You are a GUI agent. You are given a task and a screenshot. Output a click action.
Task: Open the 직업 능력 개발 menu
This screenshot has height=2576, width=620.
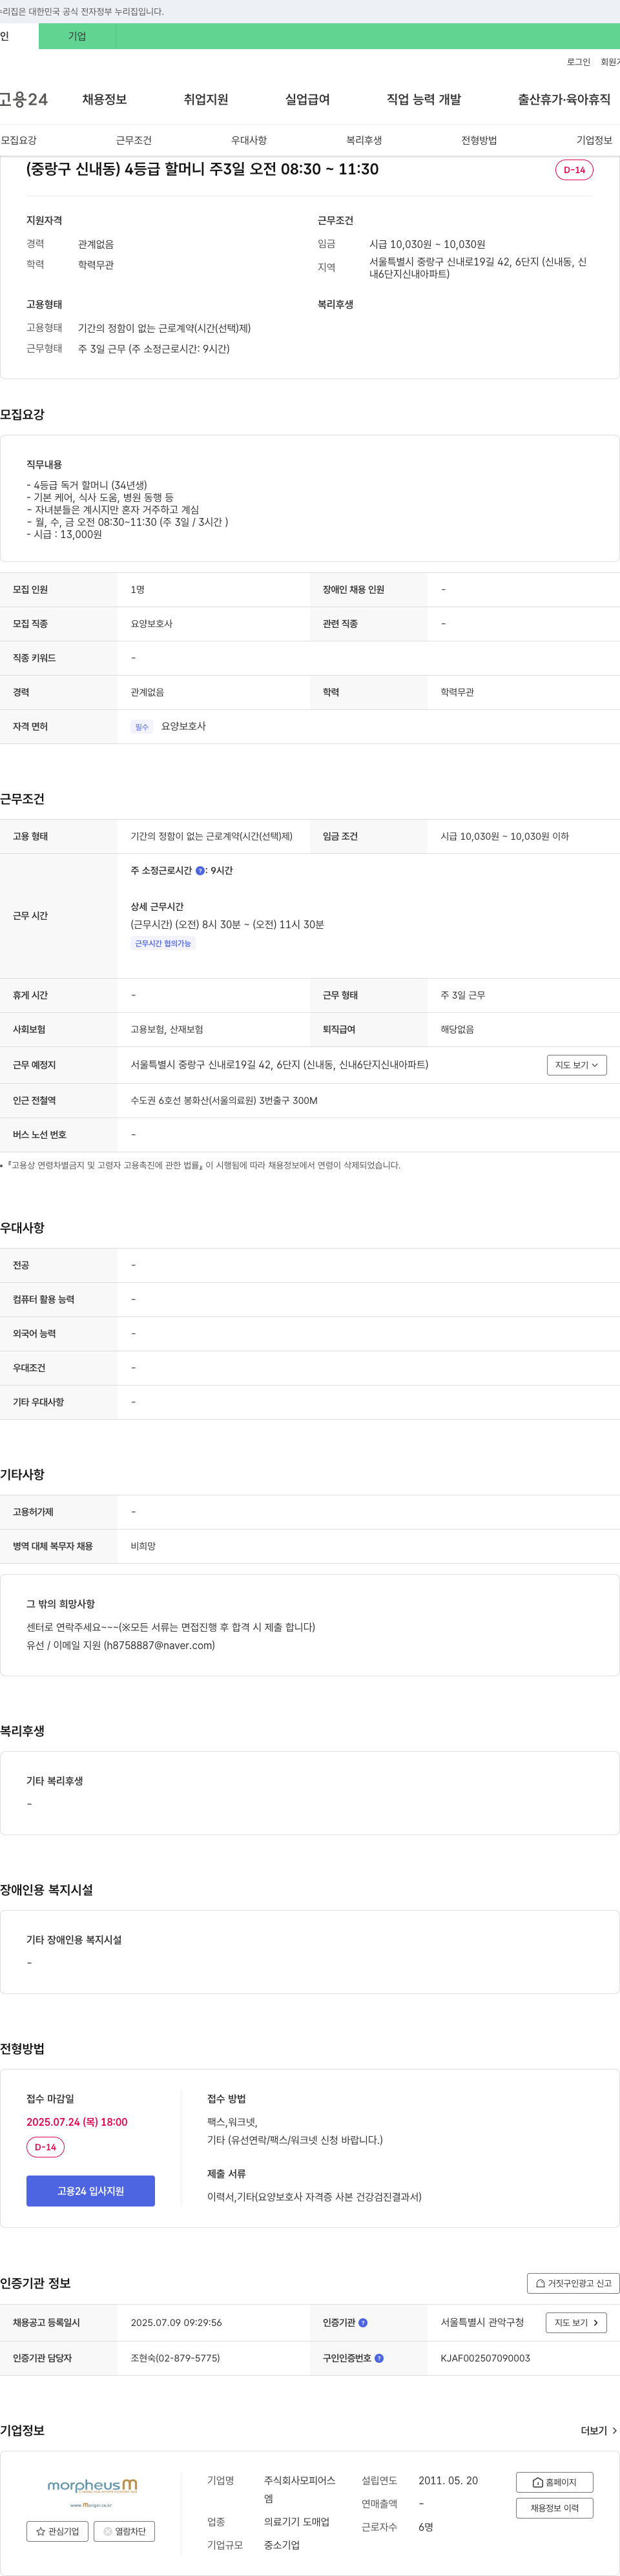424,99
